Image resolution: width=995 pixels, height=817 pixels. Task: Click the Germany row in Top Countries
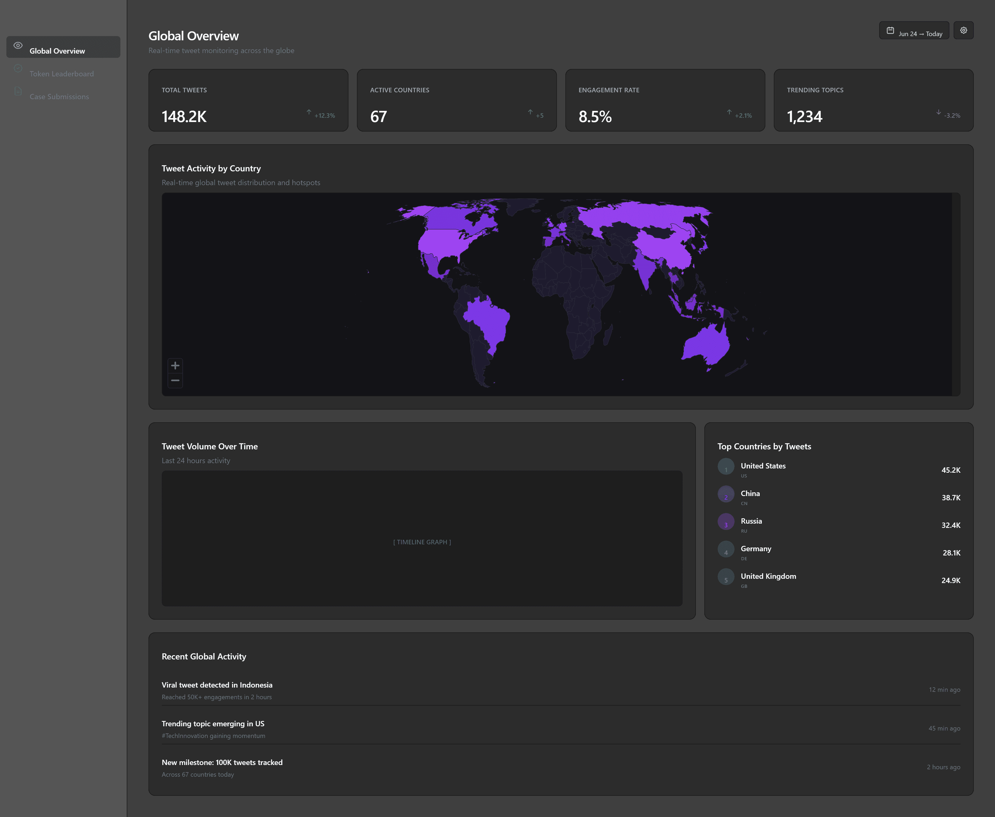[x=837, y=553]
